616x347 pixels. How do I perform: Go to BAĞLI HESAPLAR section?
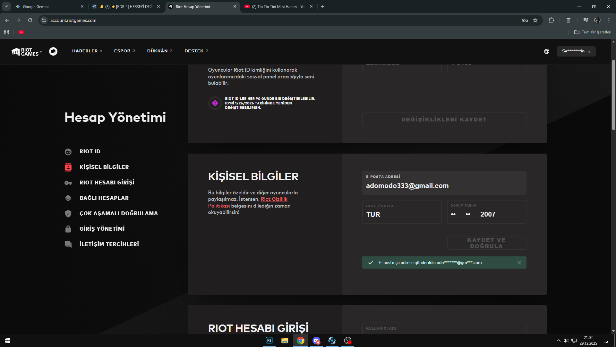[x=104, y=198]
